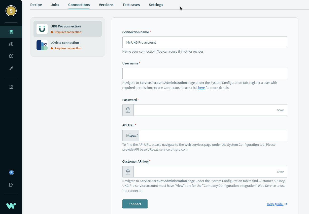This screenshot has width=309, height=214.
Task: Select the UKG Pro connection item
Action: 67,29
